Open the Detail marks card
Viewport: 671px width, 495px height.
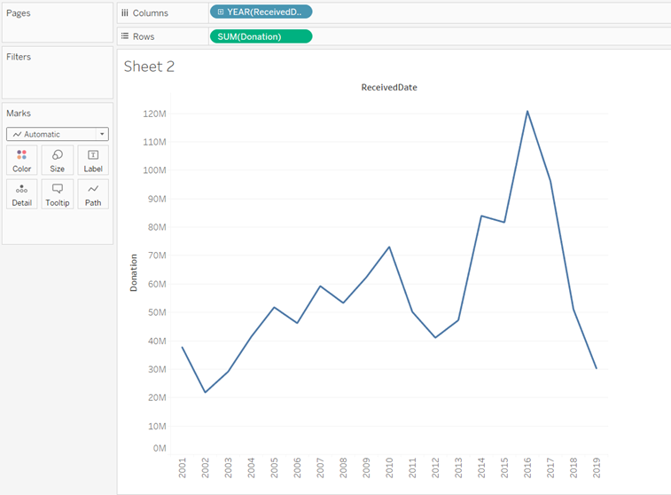click(x=22, y=194)
